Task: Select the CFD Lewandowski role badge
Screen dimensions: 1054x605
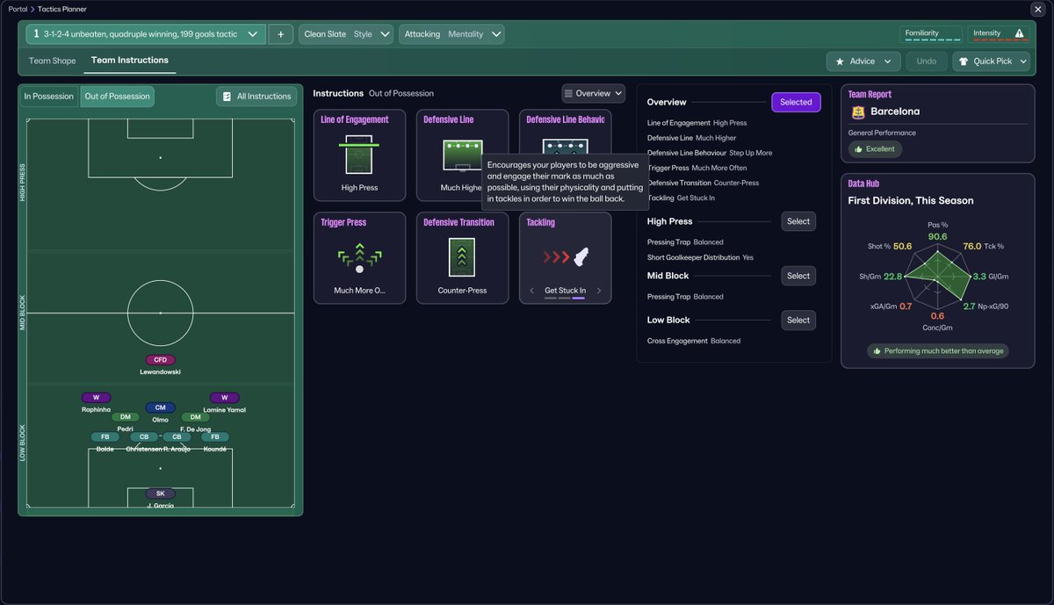Action: [x=160, y=360]
